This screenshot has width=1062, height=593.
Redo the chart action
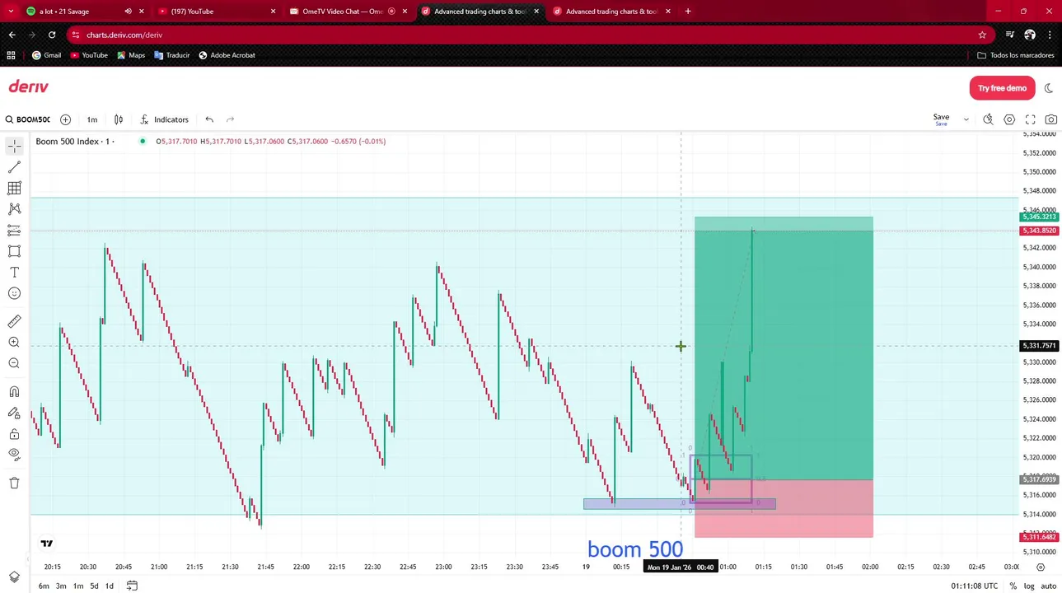[230, 119]
